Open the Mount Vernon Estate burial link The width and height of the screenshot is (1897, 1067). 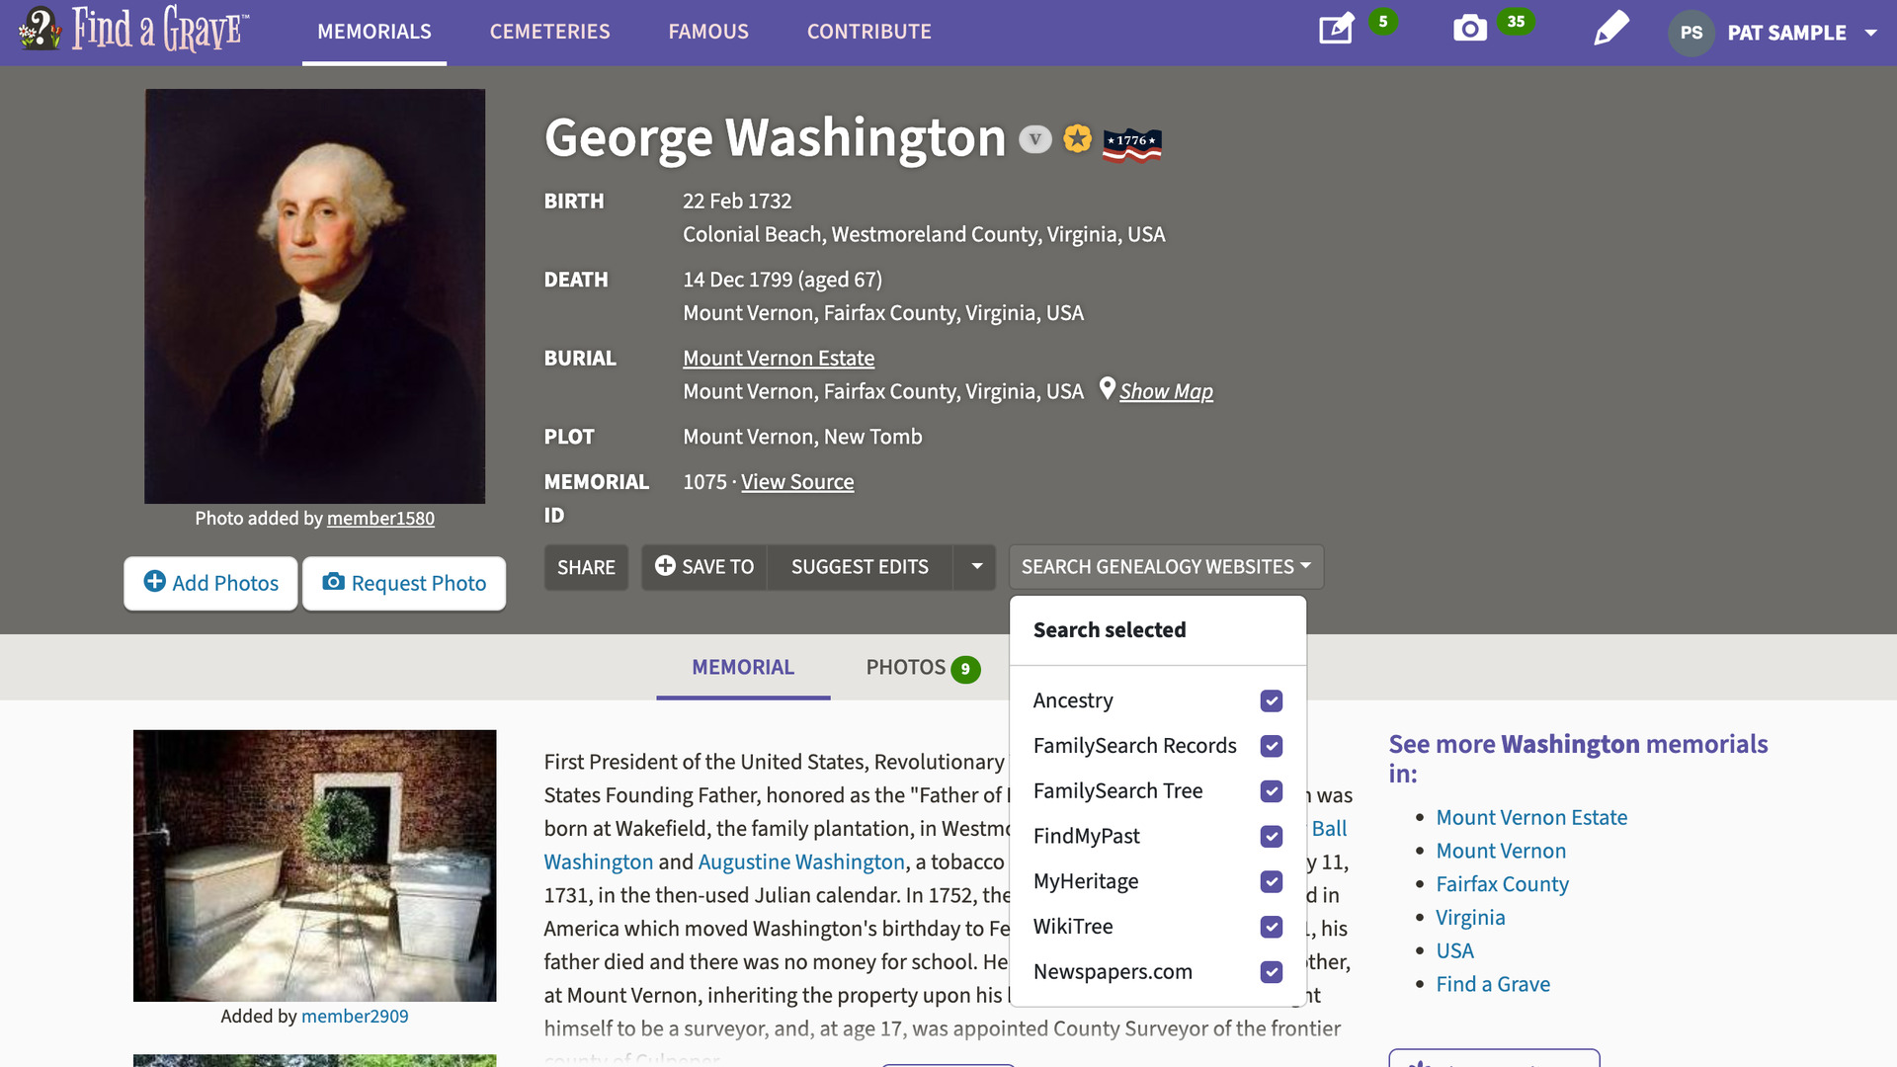point(779,359)
